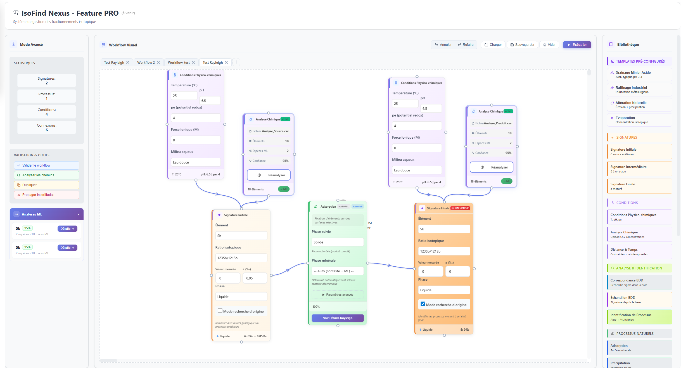The image size is (681, 372).
Task: Click the Drainage Minier Acide warning icon
Action: 612,73
